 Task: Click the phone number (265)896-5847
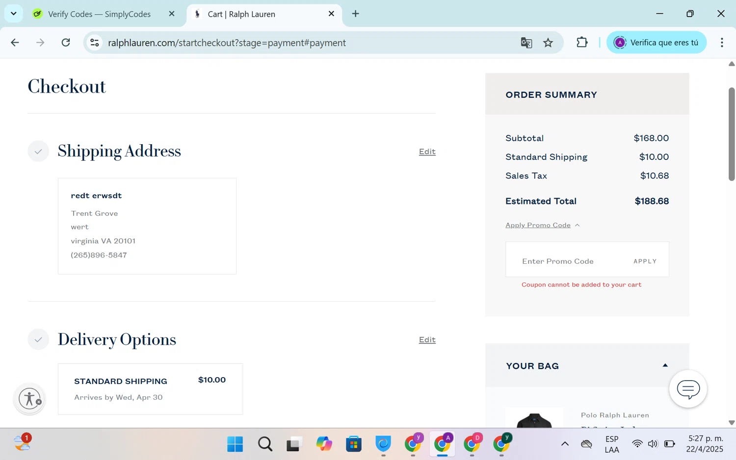tap(99, 255)
